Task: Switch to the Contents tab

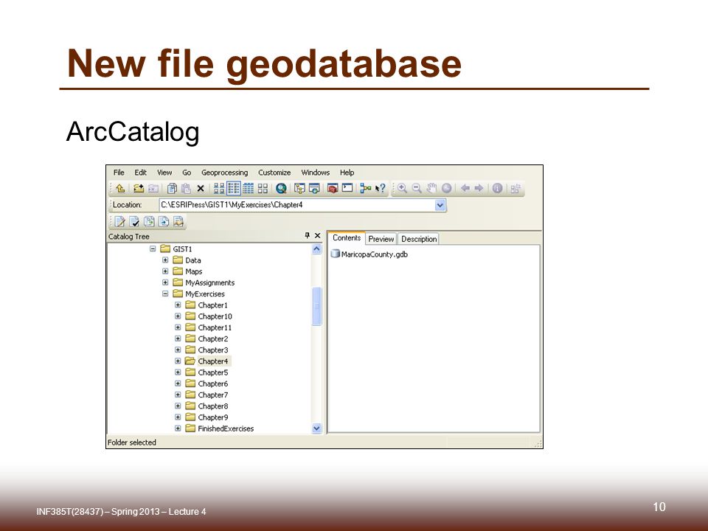Action: point(347,238)
